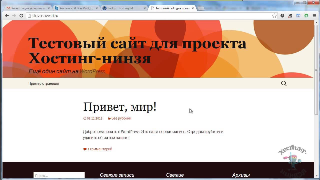Reload the current page
320x180 pixels.
click(x=21, y=15)
